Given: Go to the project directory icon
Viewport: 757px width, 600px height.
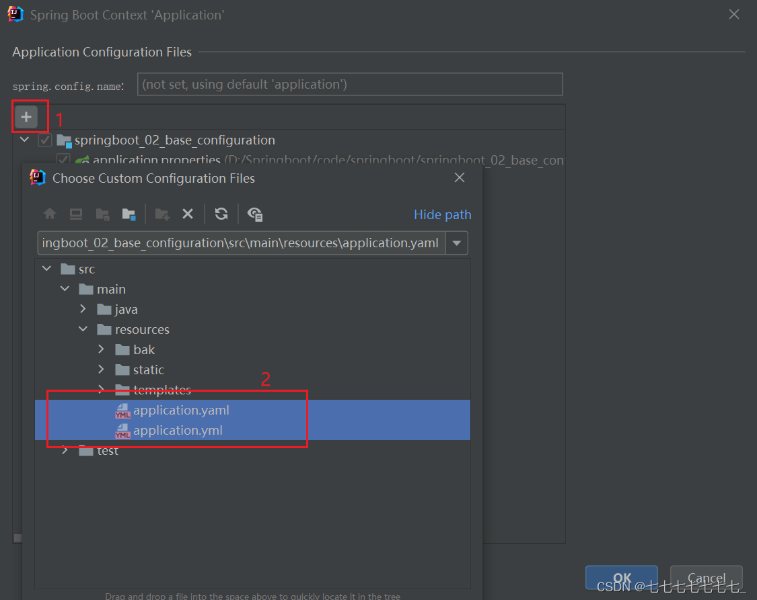Looking at the screenshot, I should tap(102, 214).
